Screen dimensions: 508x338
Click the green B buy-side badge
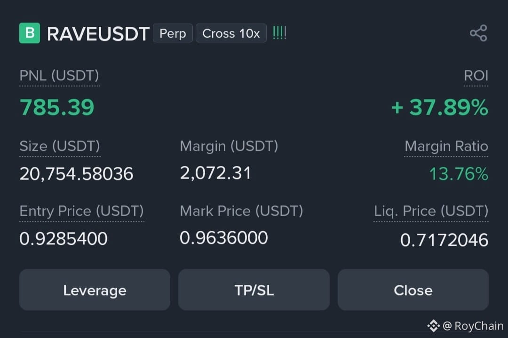[30, 33]
